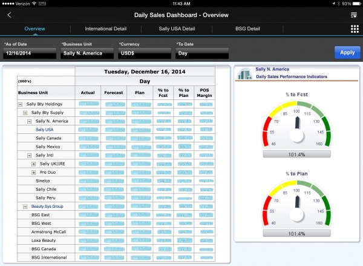
Task: Tap the location arrow status icon
Action: 333,4
